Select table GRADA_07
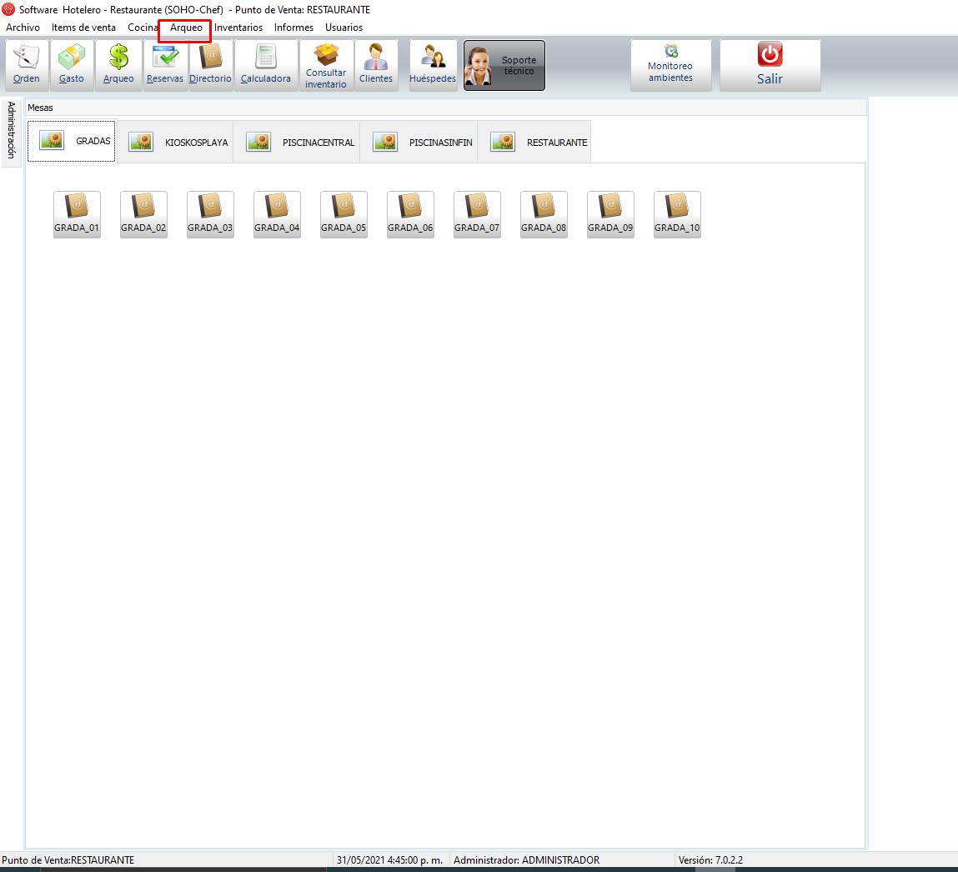Screen dimensions: 958x872 (477, 214)
